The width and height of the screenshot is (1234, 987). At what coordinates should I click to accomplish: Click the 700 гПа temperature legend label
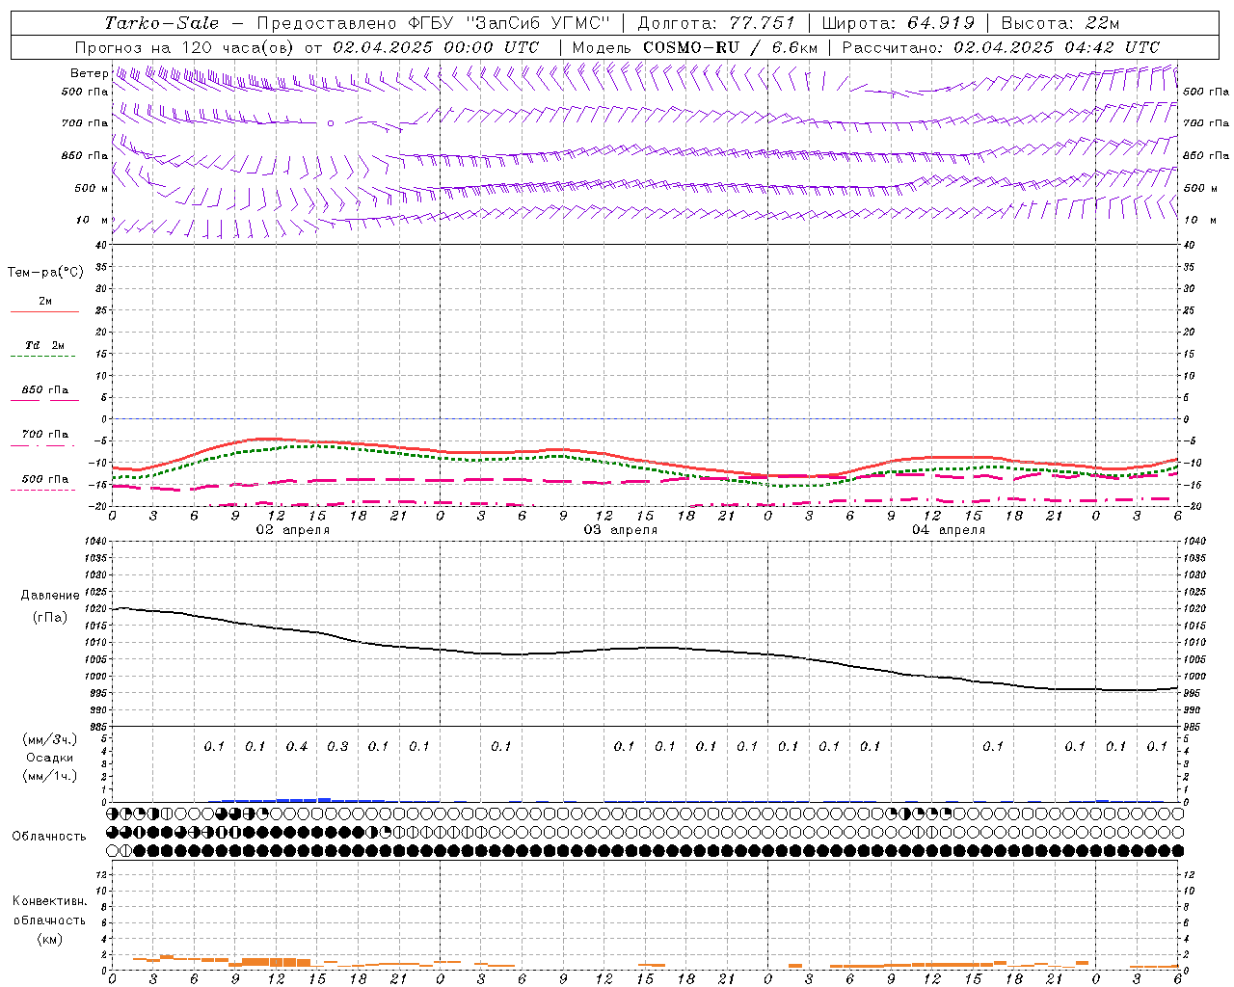coord(45,435)
